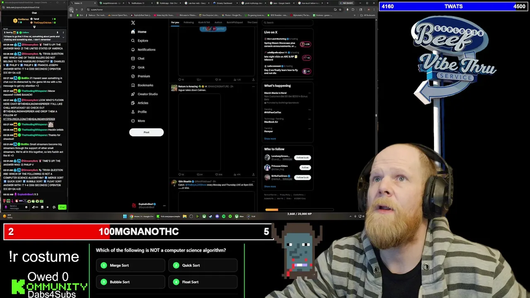This screenshot has height=298, width=530.
Task: Open the Kick bookmark in bookmarks bar
Action: click(80, 15)
